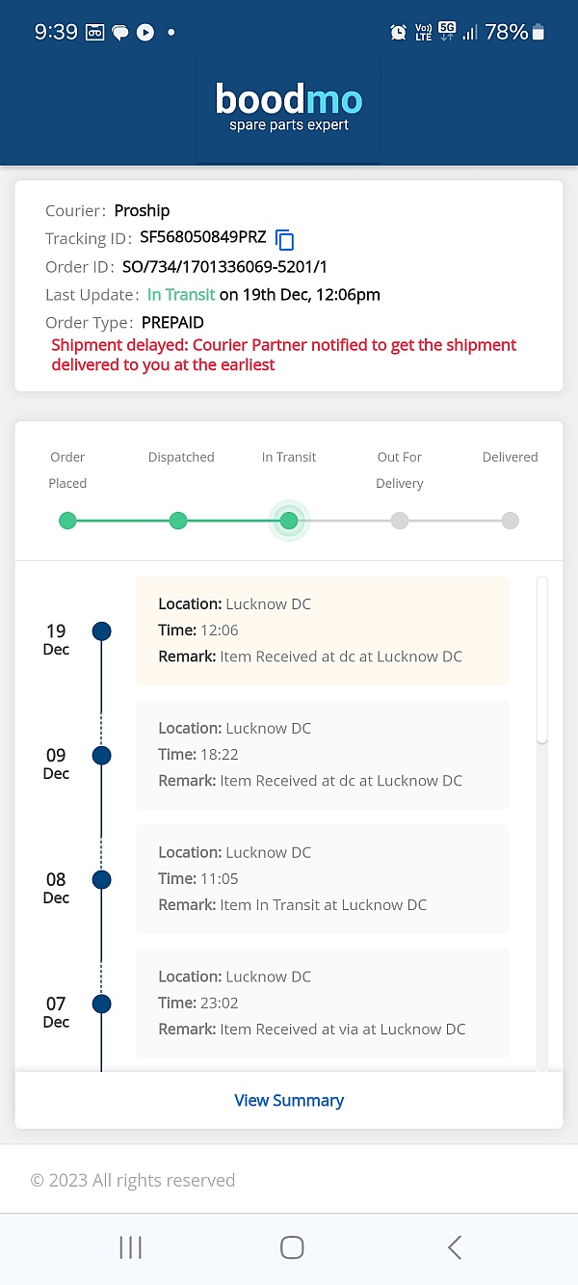Select the 09 Dec 18:22 tracking entry
578x1285 pixels.
[x=322, y=755]
